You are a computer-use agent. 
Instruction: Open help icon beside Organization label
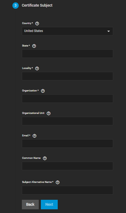point(43,91)
